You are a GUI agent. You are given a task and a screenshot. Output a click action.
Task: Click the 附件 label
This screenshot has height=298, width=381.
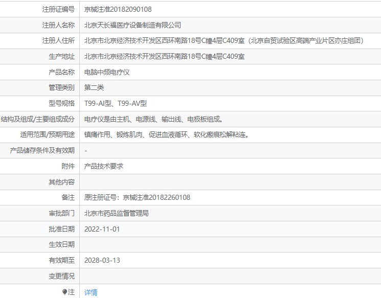[68, 166]
